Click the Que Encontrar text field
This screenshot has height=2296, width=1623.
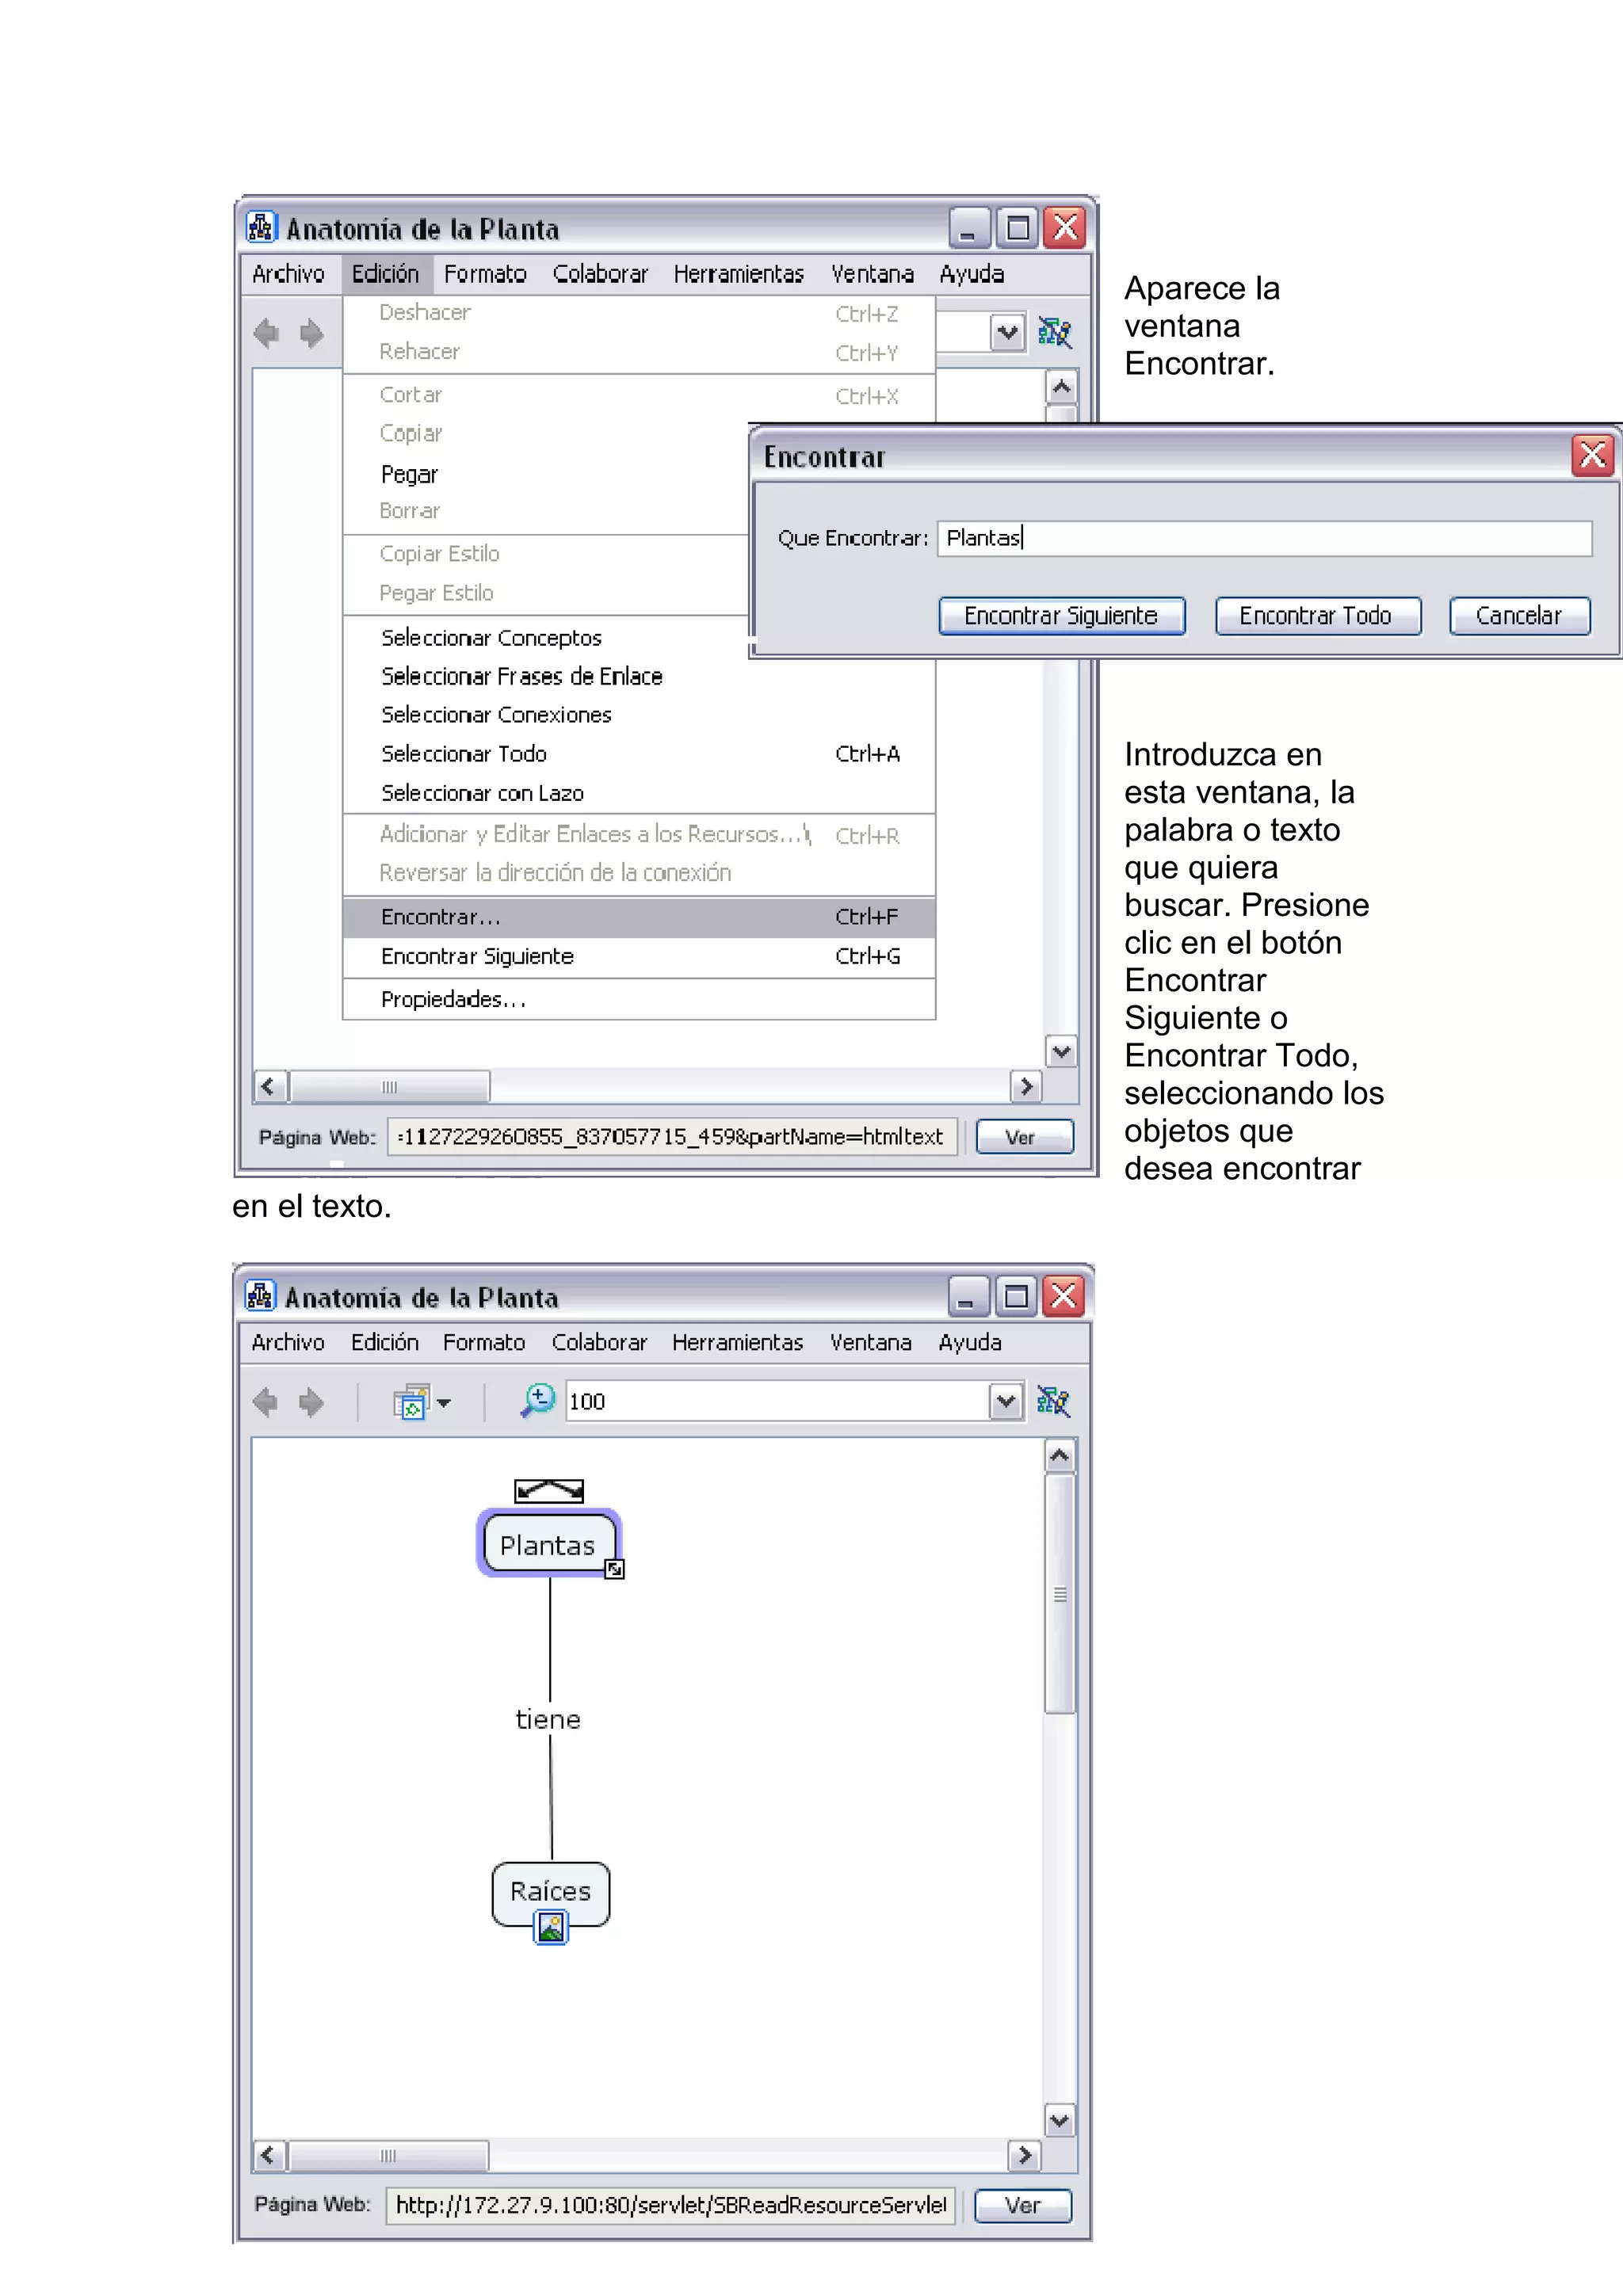click(x=1263, y=538)
